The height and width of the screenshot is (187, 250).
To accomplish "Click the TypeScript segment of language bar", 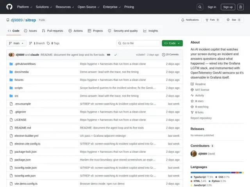I will coord(211,173).
